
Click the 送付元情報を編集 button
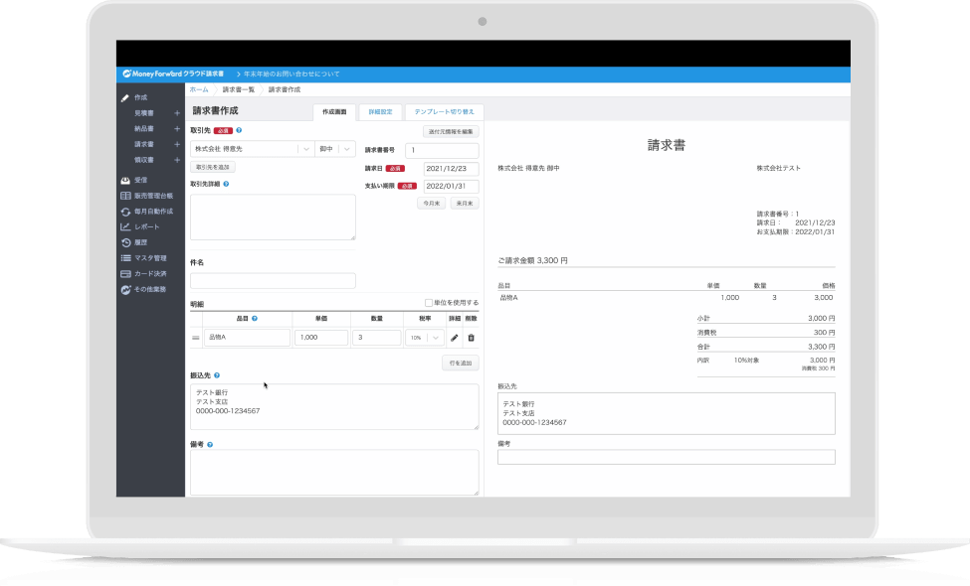coord(451,131)
